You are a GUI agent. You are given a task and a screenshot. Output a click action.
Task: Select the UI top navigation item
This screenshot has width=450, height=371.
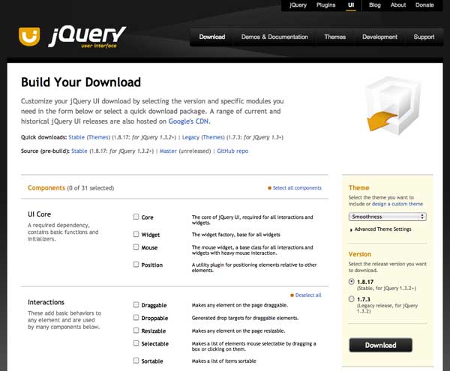pyautogui.click(x=351, y=5)
